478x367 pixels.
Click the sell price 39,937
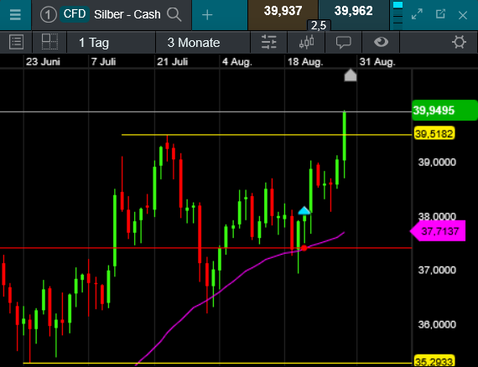(x=283, y=11)
